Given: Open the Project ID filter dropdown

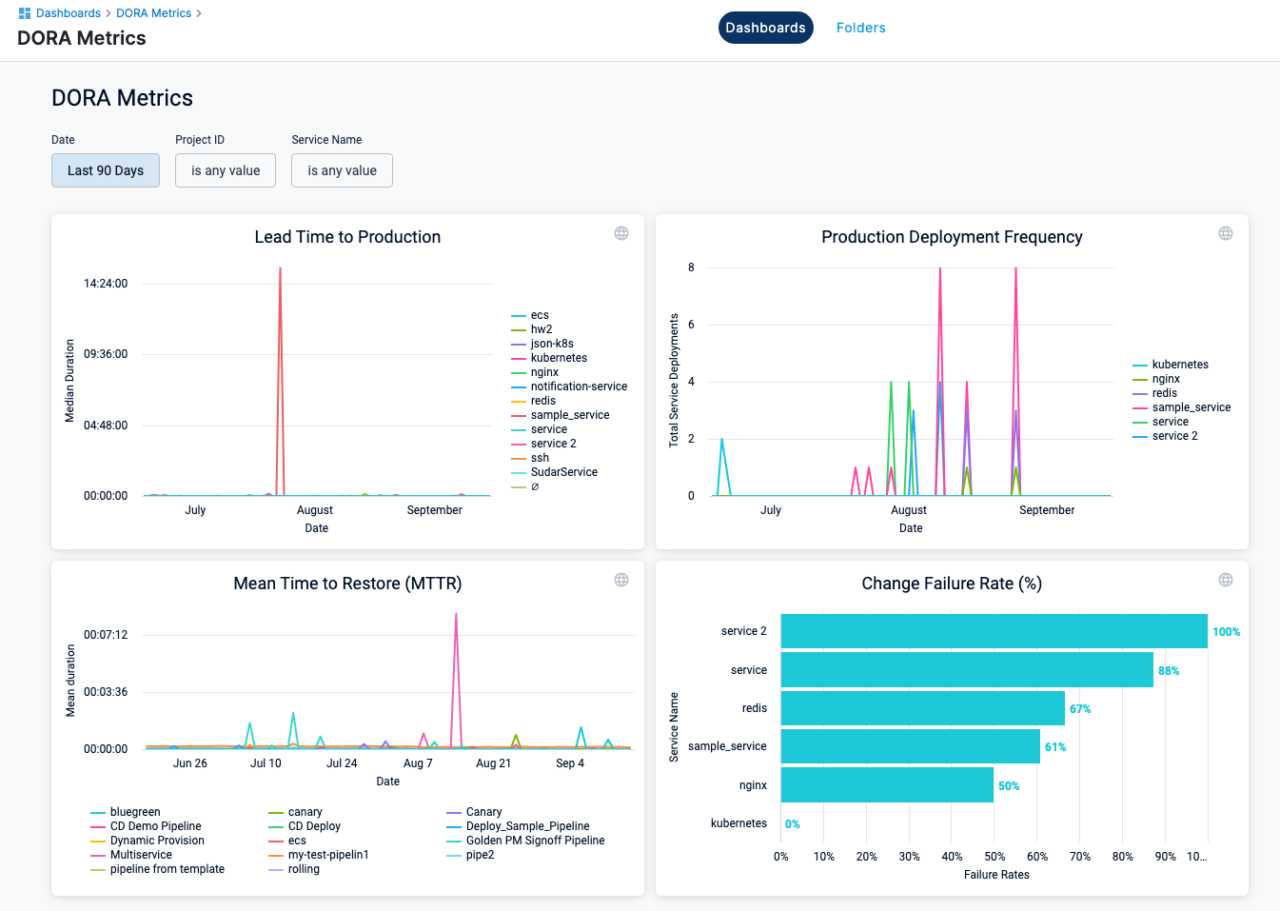Looking at the screenshot, I should click(226, 170).
